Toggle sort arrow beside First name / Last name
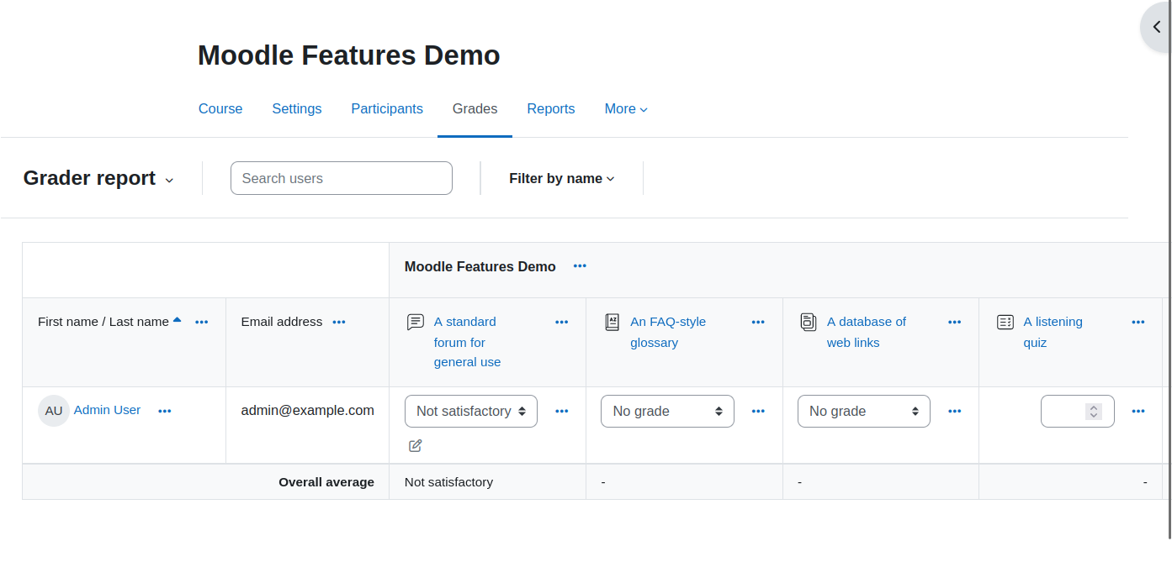Viewport: 1172px width, 562px height. point(177,320)
